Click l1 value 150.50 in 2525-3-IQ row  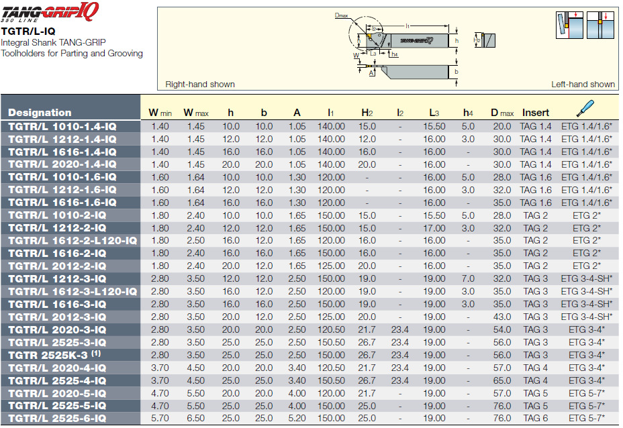[x=331, y=342]
